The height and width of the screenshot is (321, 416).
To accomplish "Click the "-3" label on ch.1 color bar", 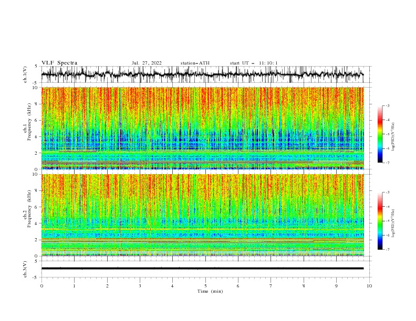I will (388, 105).
